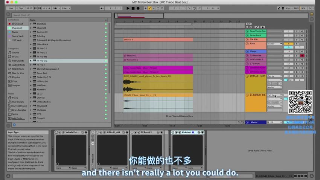
Task: Open the Max for Live category
Action: click(x=18, y=73)
